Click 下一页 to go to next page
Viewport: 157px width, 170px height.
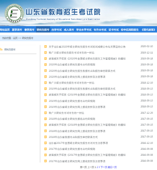click(104, 167)
